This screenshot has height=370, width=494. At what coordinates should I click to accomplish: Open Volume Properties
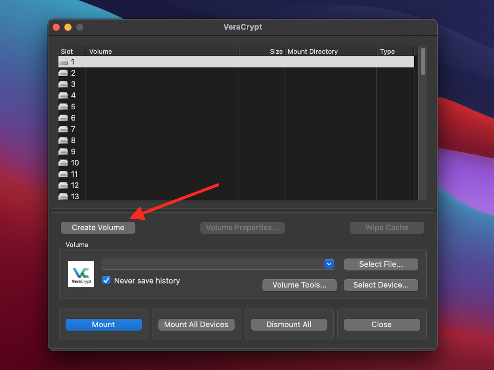[242, 228]
